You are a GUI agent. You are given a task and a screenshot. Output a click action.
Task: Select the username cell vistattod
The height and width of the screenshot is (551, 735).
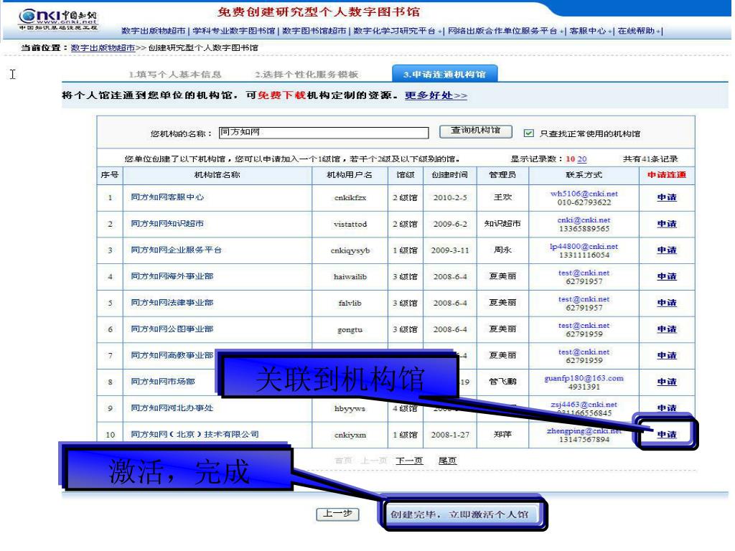[x=350, y=224]
